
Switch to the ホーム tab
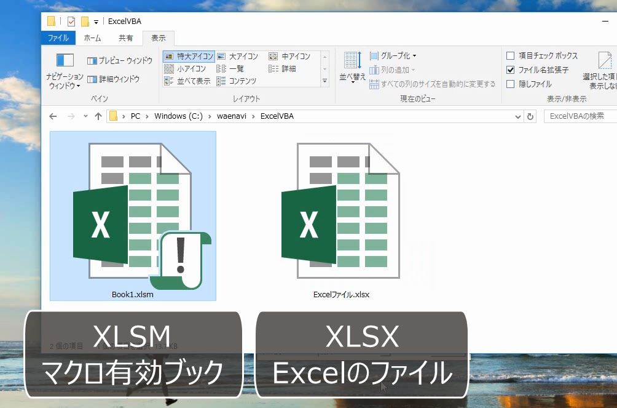(x=92, y=38)
